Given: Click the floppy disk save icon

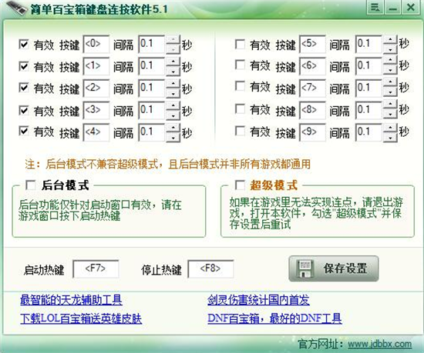Looking at the screenshot, I should pyautogui.click(x=305, y=268).
